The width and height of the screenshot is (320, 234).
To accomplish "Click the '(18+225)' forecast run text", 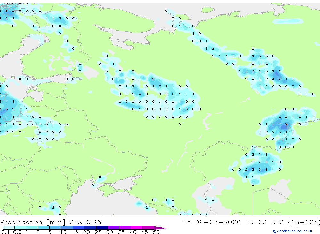I will point(304,222).
